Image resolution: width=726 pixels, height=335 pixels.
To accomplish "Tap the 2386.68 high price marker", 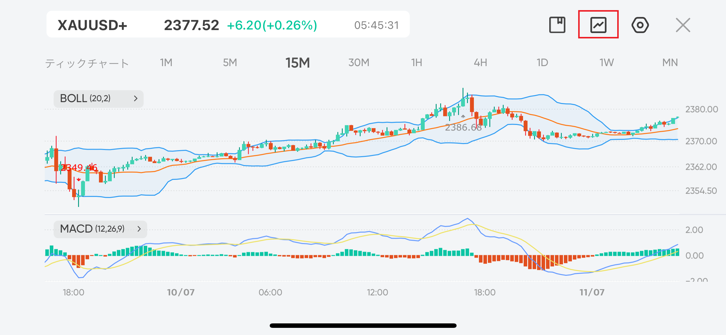I will [463, 127].
